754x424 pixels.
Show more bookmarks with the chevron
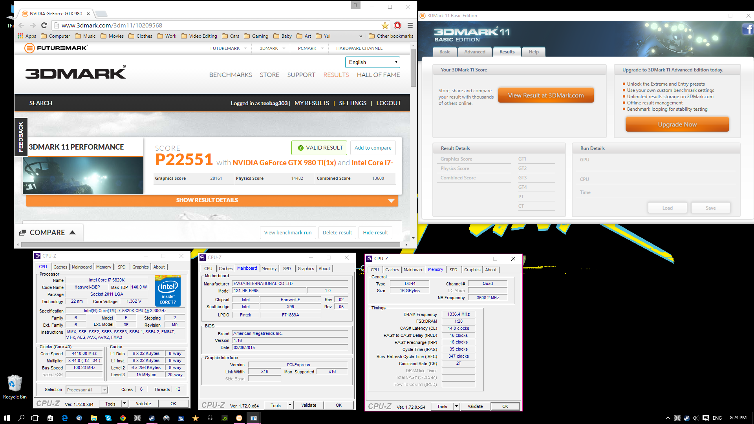pyautogui.click(x=361, y=36)
